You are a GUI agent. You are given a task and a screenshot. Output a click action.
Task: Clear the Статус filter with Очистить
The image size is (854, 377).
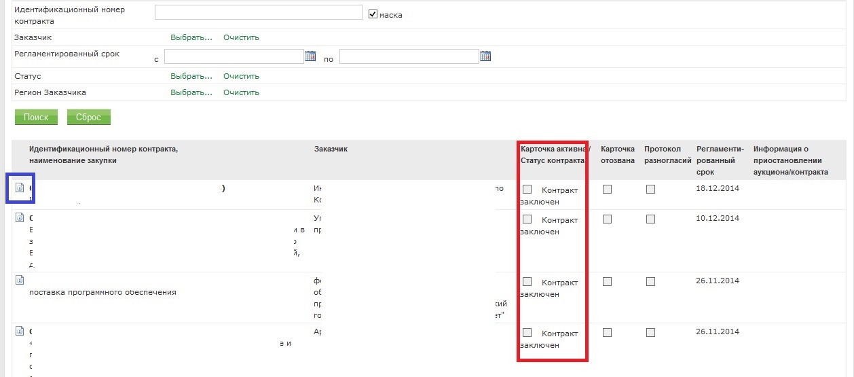(x=241, y=76)
